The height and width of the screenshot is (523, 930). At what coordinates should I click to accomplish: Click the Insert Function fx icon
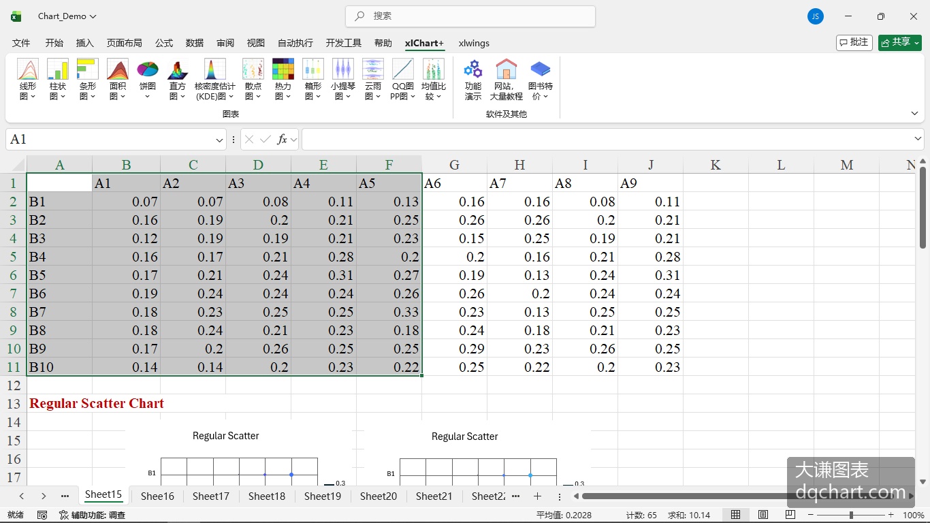(282, 140)
